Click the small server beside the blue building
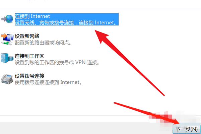The height and width of the screenshot is (134, 201). pos(11,59)
